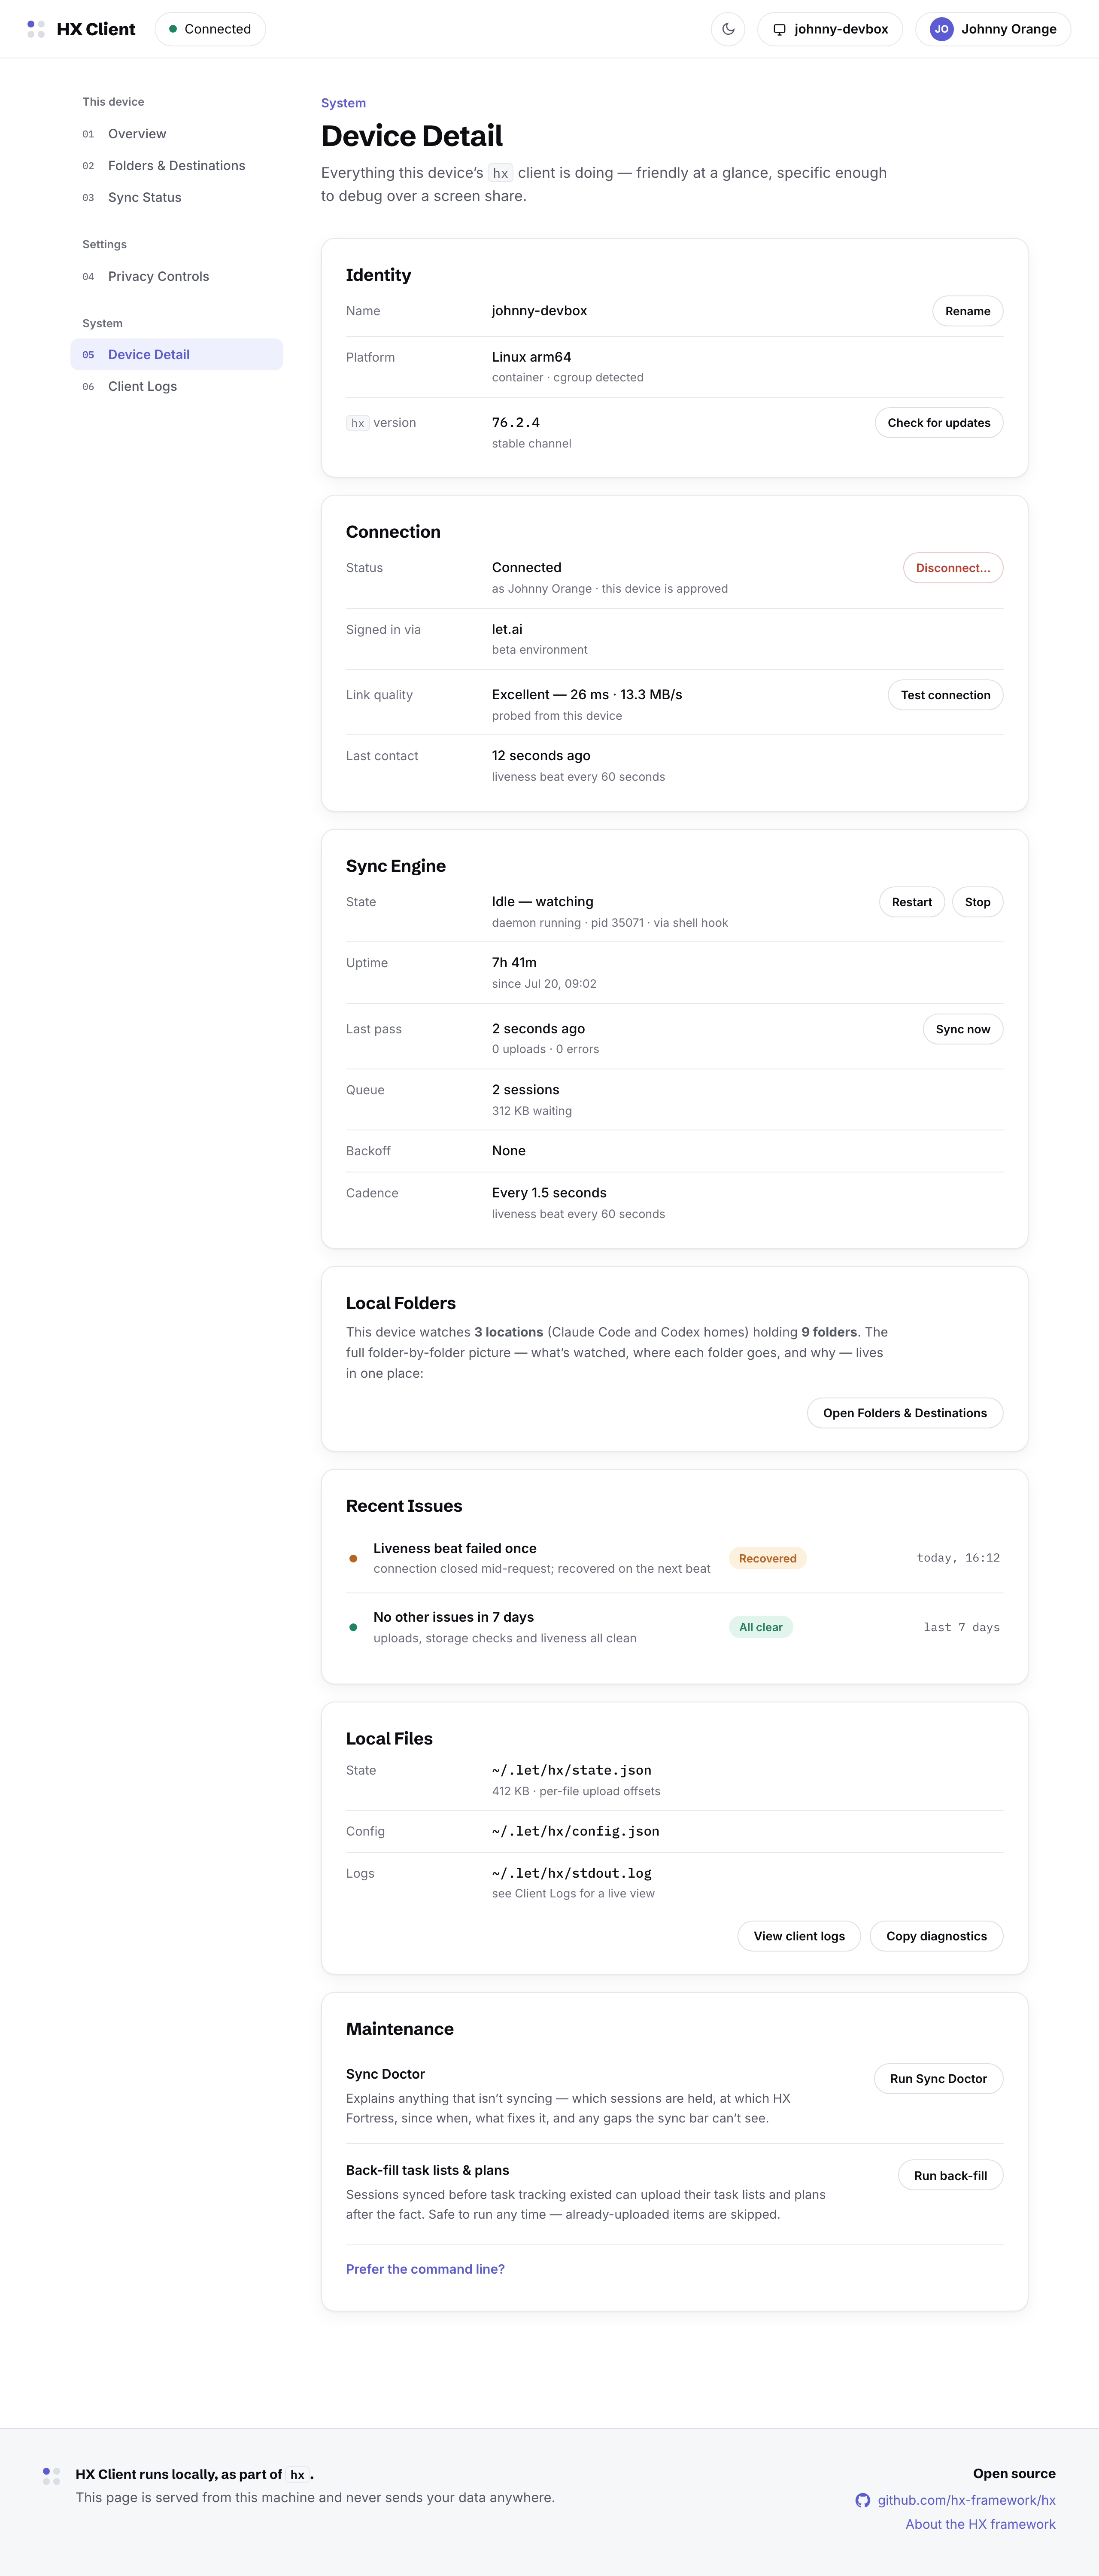The height and width of the screenshot is (2576, 1099).
Task: Click the 2 sessions queue value
Action: click(525, 1090)
